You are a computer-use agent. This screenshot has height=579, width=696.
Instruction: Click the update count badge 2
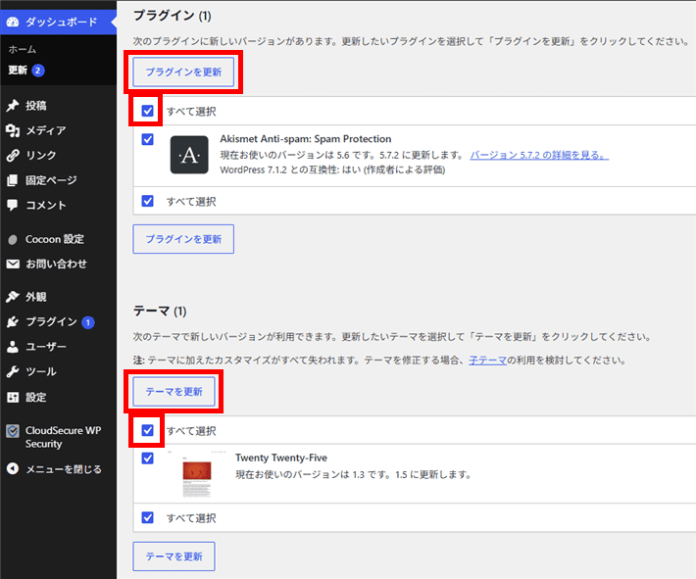38,71
